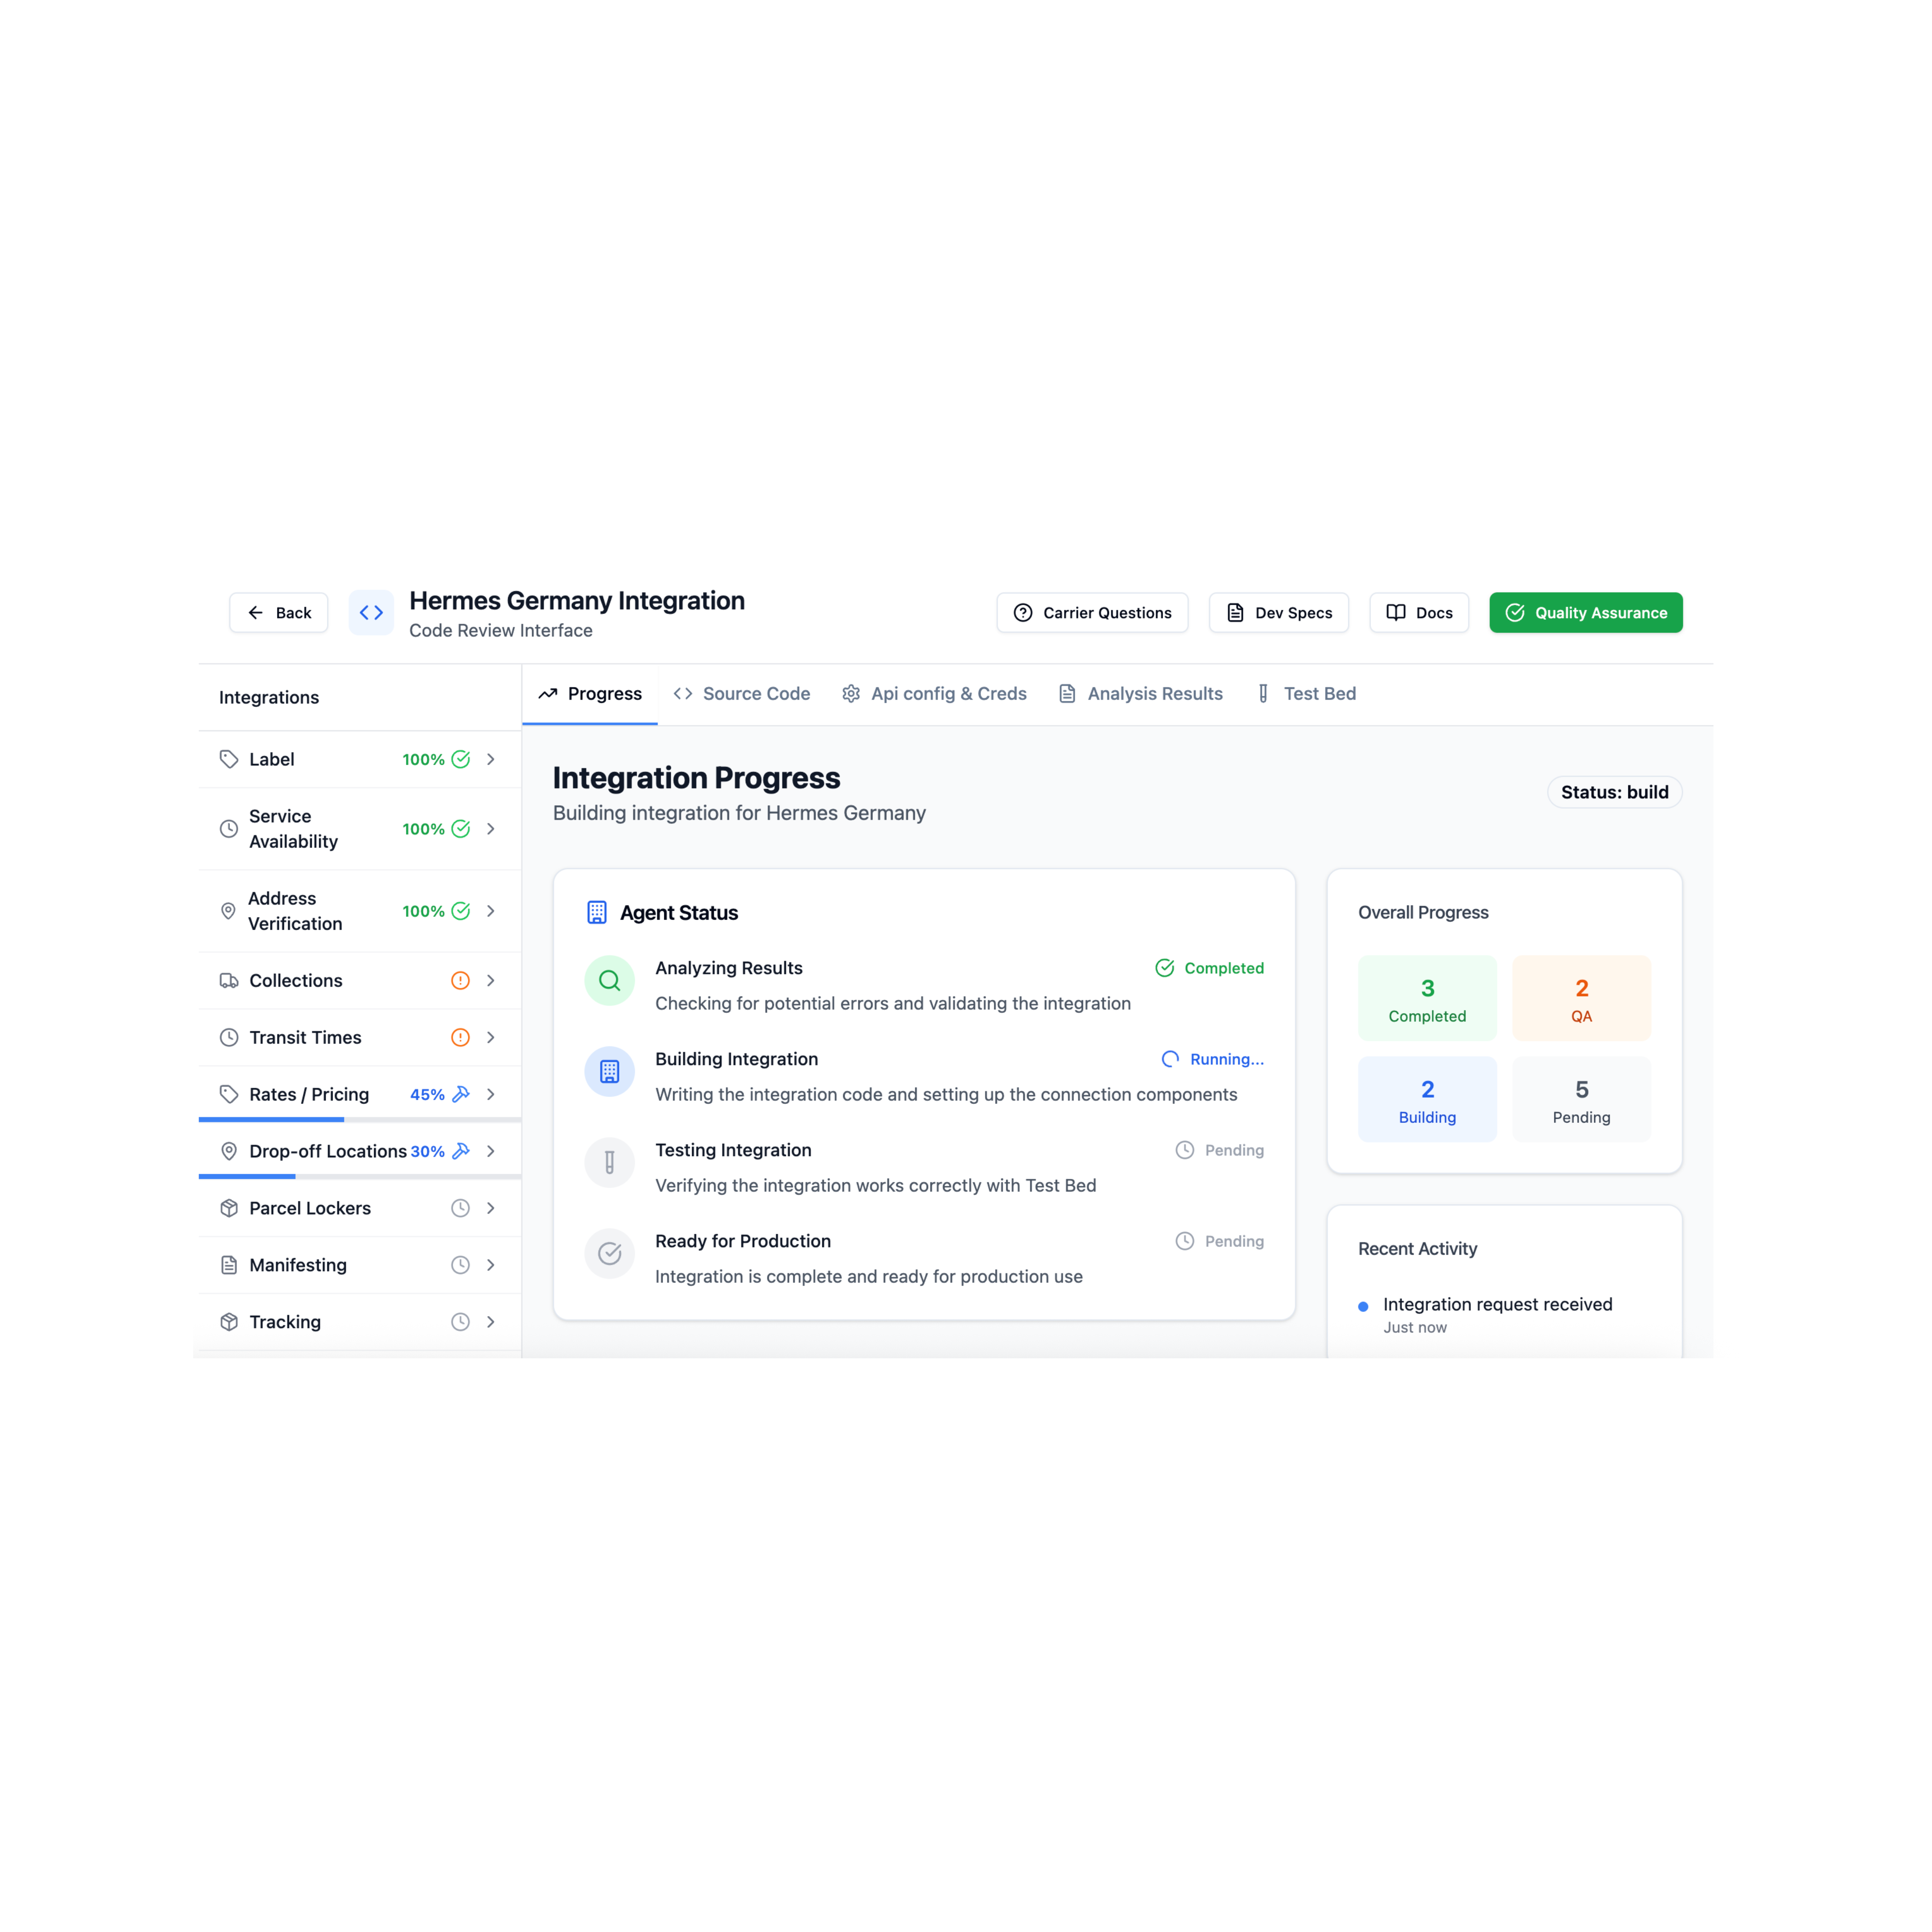Click the Service Availability clock icon
This screenshot has width=1932, height=1932.
(229, 829)
